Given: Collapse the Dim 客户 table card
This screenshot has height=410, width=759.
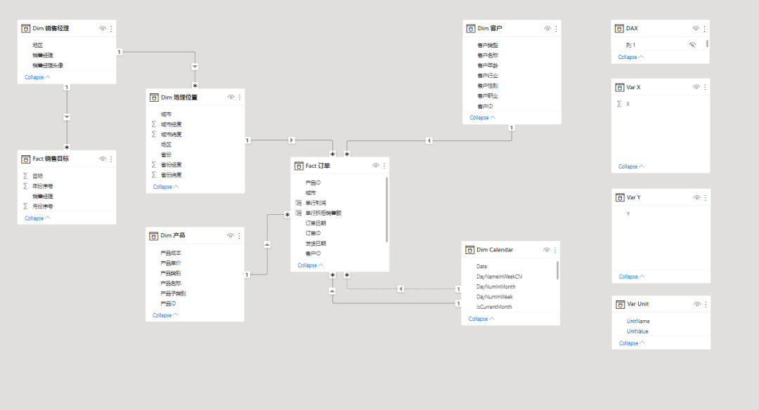Looking at the screenshot, I should coord(482,117).
